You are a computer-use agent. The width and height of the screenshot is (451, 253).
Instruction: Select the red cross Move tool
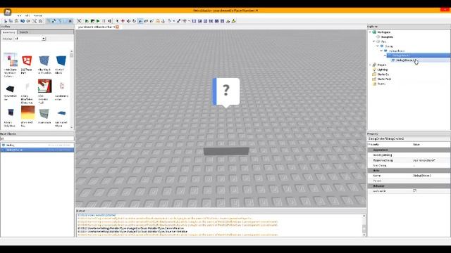tap(123, 21)
